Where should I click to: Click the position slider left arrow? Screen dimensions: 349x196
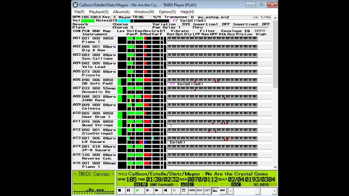click(x=230, y=191)
